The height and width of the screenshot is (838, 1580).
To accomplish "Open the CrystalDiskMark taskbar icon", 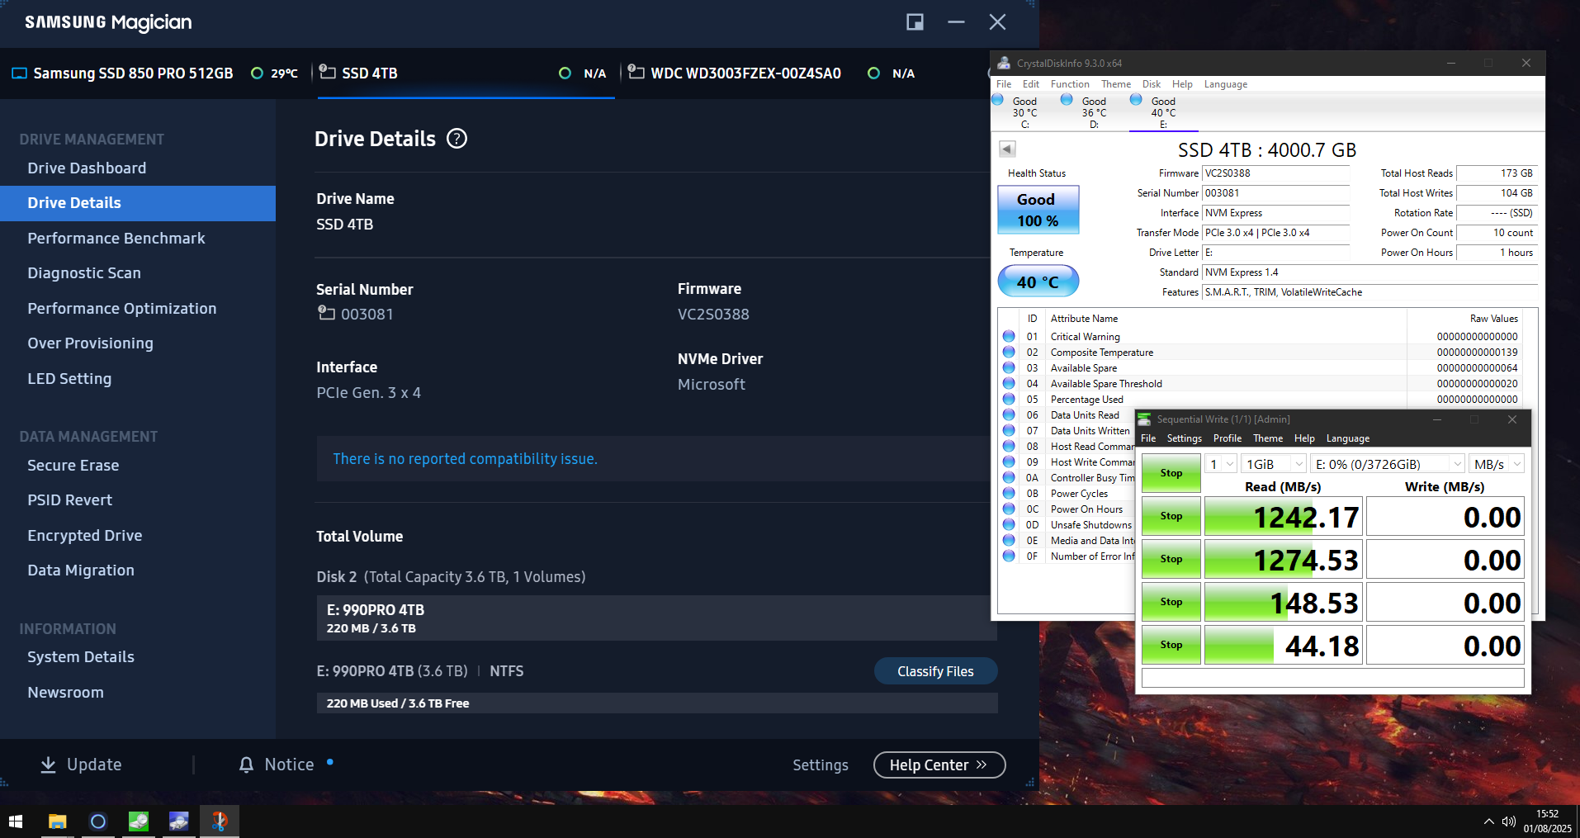I will point(139,821).
